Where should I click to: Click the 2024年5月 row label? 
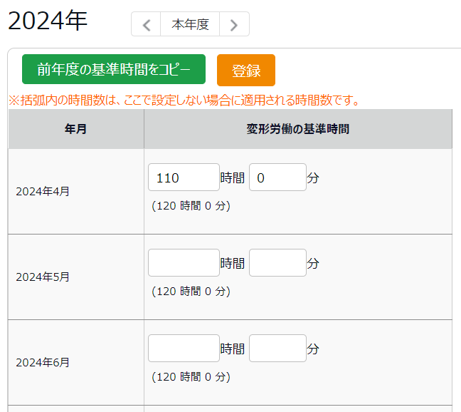click(43, 277)
